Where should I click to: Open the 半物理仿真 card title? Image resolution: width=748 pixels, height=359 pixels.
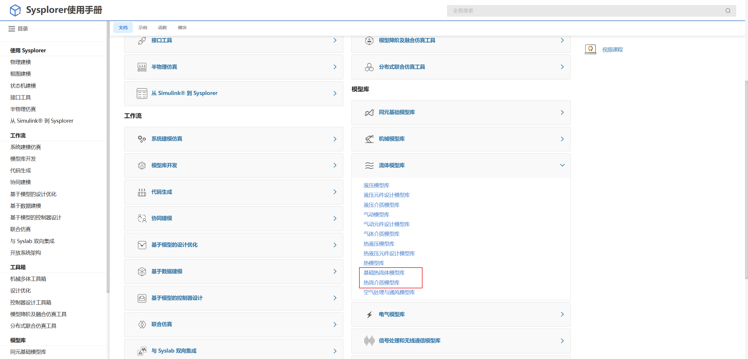(164, 67)
